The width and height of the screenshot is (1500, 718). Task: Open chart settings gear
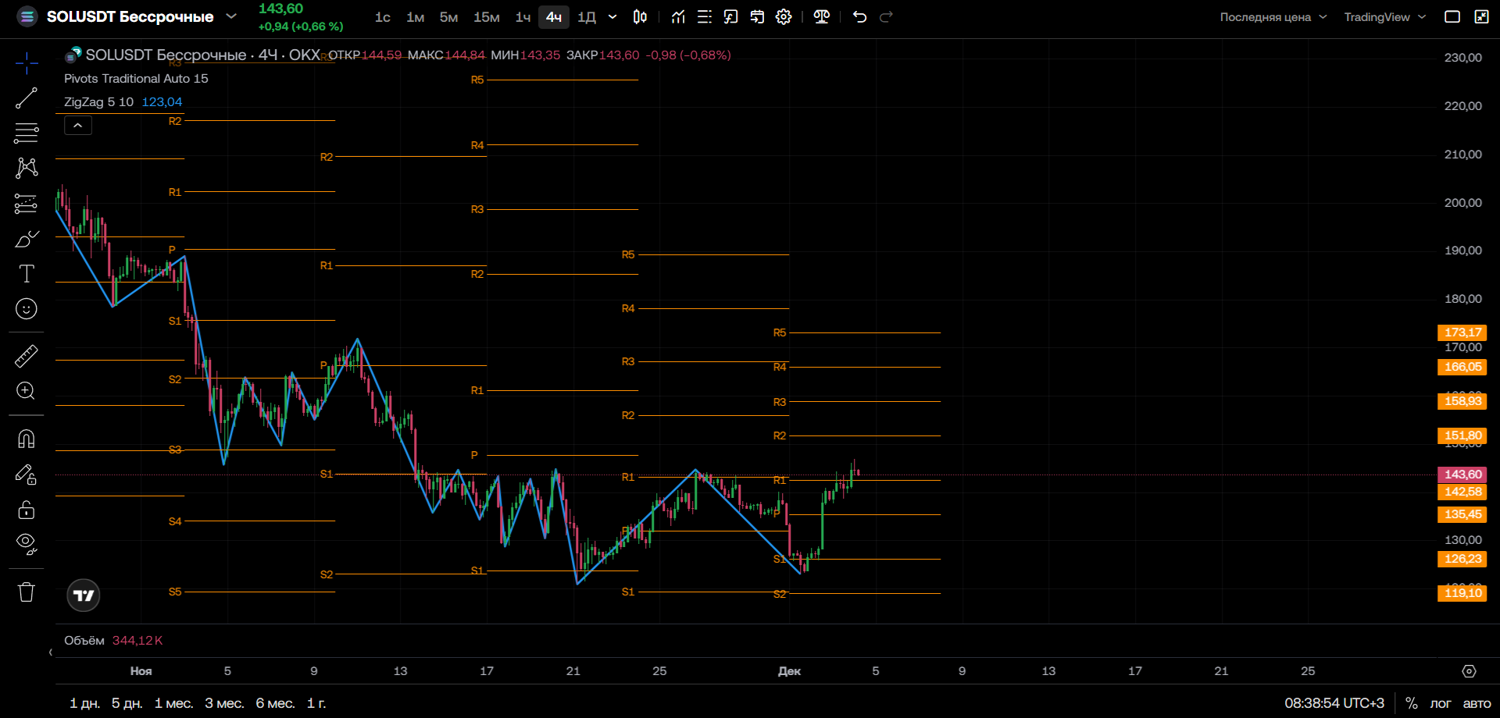[x=784, y=17]
